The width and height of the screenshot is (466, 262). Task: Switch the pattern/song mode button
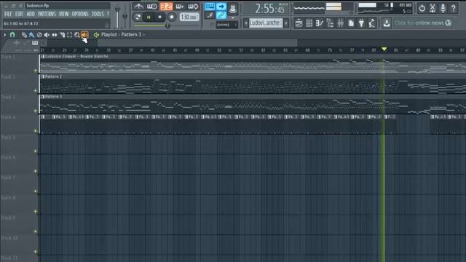(x=138, y=17)
